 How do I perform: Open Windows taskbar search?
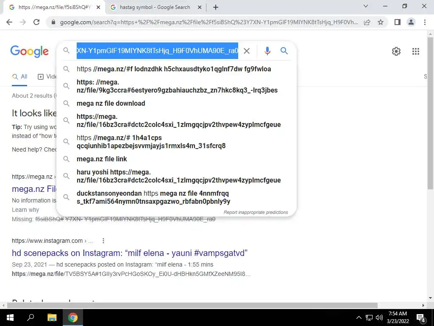click(x=31, y=318)
